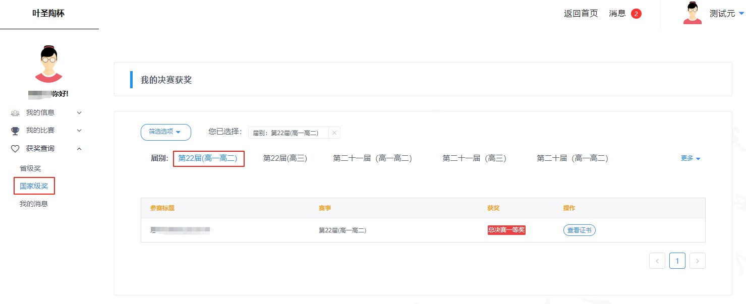Click the heart icon beside 获奖查询
The height and width of the screenshot is (304, 746).
pyautogui.click(x=15, y=149)
